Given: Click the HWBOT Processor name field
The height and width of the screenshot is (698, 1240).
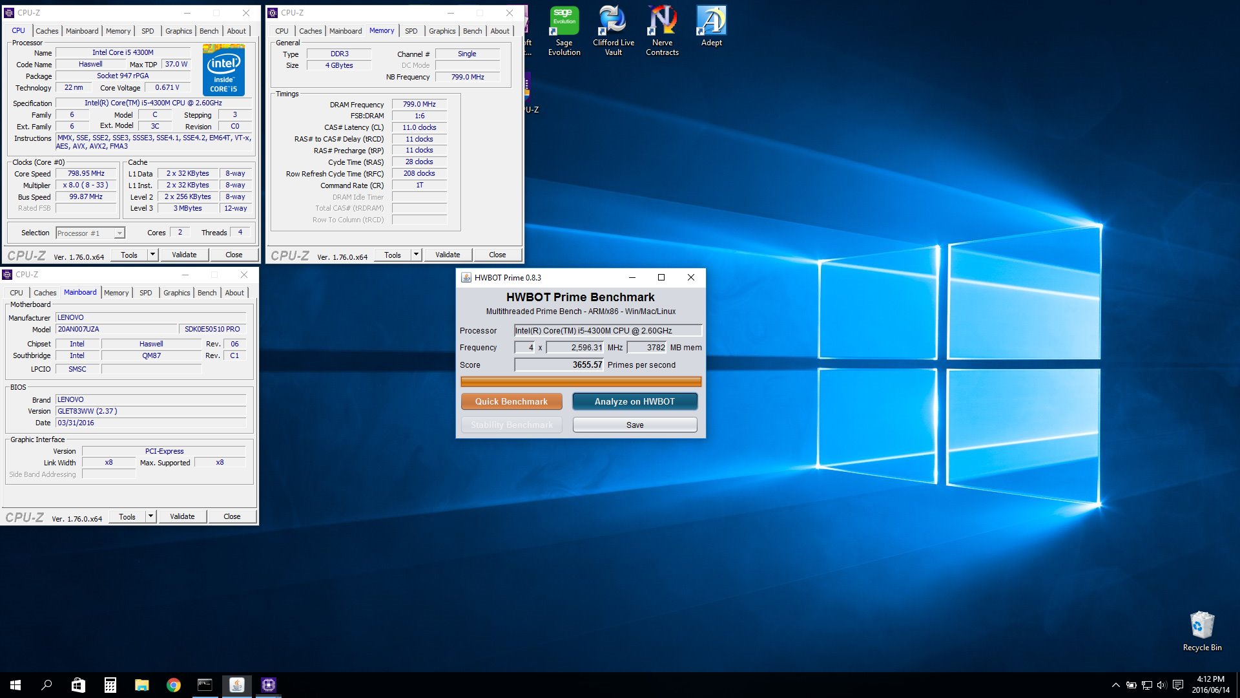Looking at the screenshot, I should click(x=608, y=330).
